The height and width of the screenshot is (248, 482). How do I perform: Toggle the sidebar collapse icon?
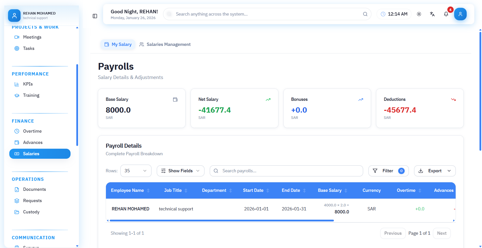click(95, 16)
